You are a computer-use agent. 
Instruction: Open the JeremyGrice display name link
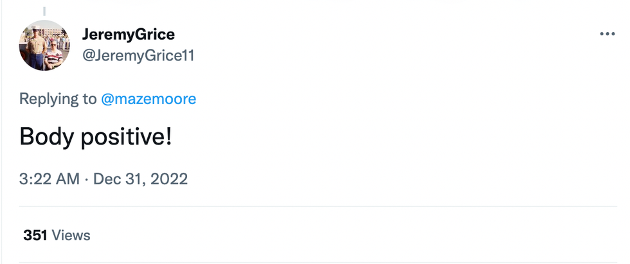[128, 34]
